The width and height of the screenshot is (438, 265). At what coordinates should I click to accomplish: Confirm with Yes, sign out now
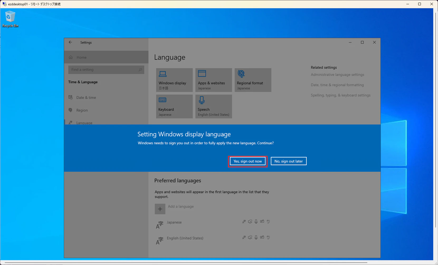[247, 161]
